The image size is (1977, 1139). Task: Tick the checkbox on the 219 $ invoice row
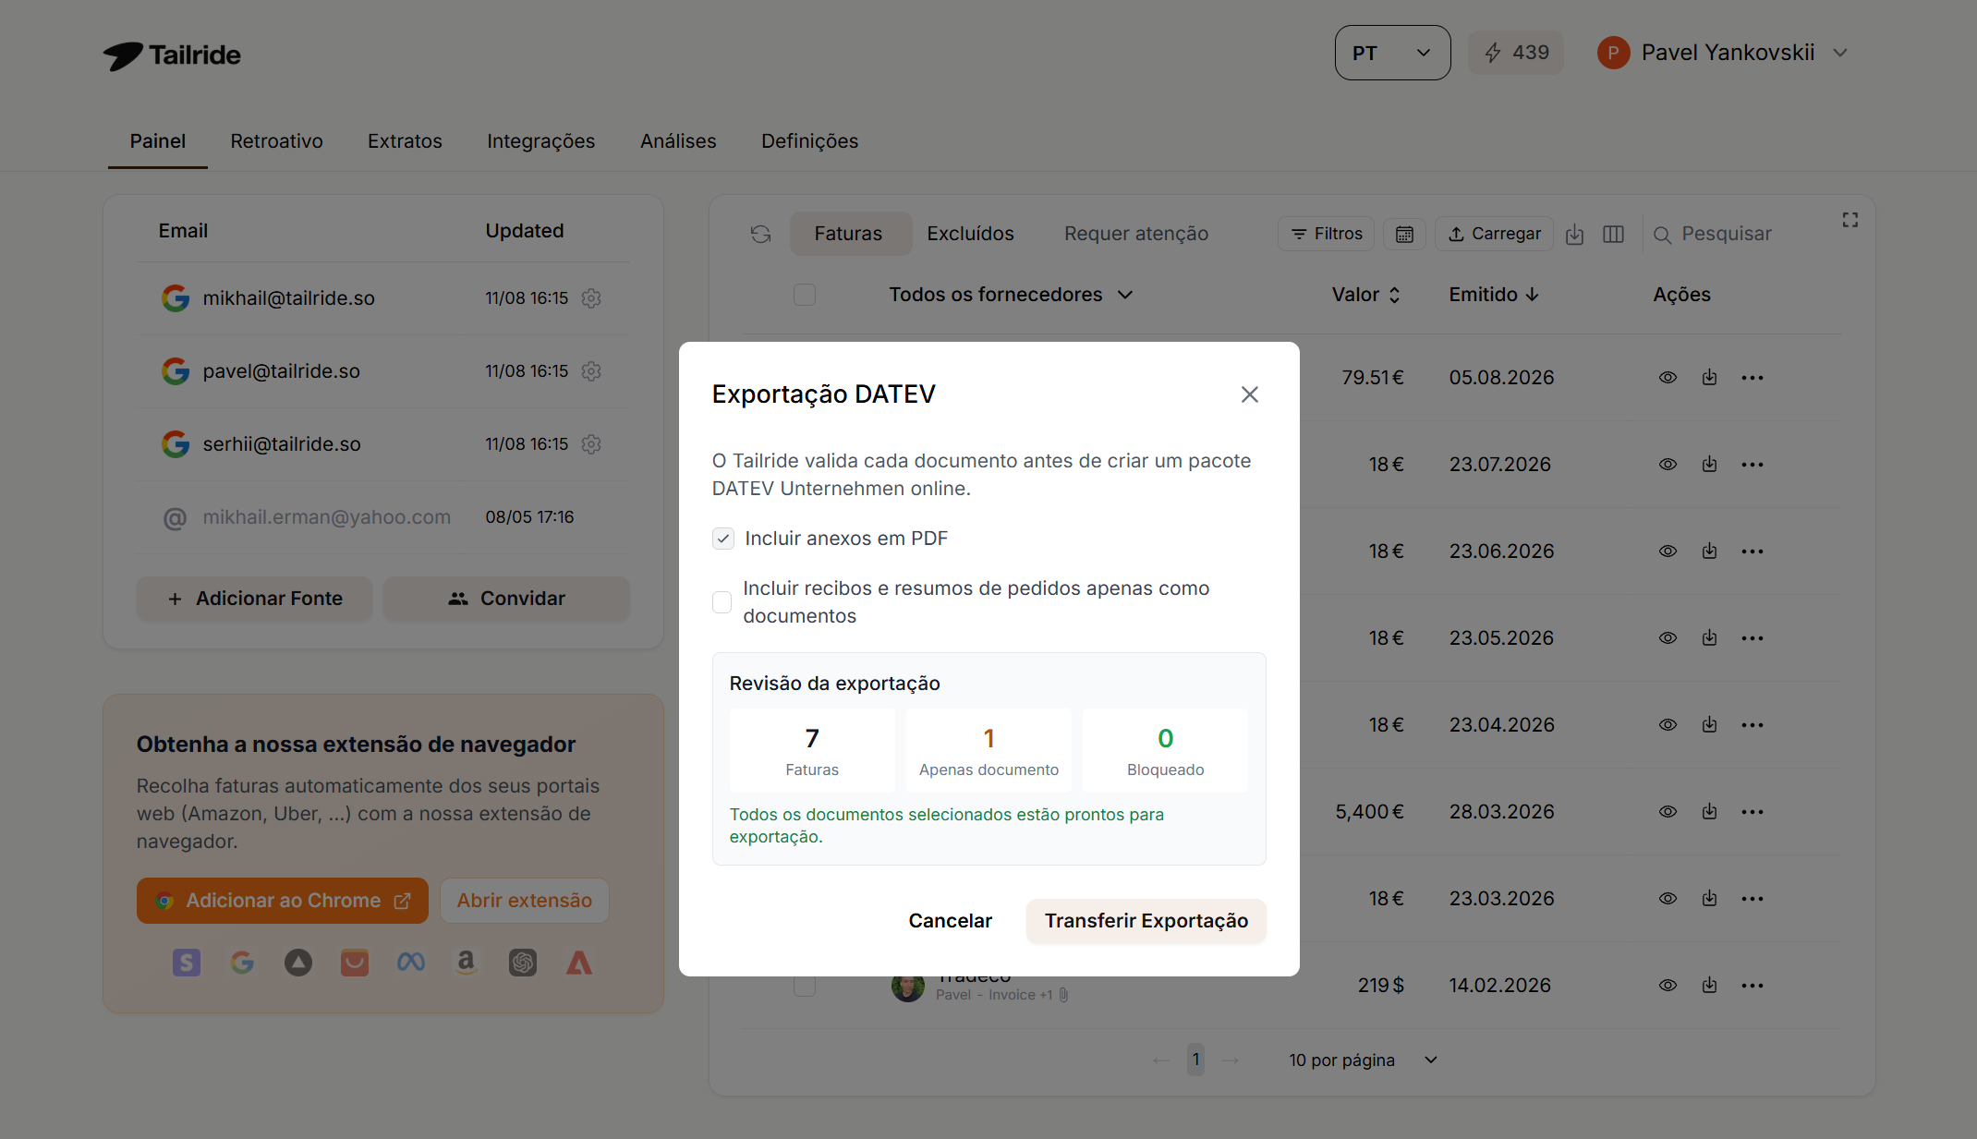(x=805, y=988)
